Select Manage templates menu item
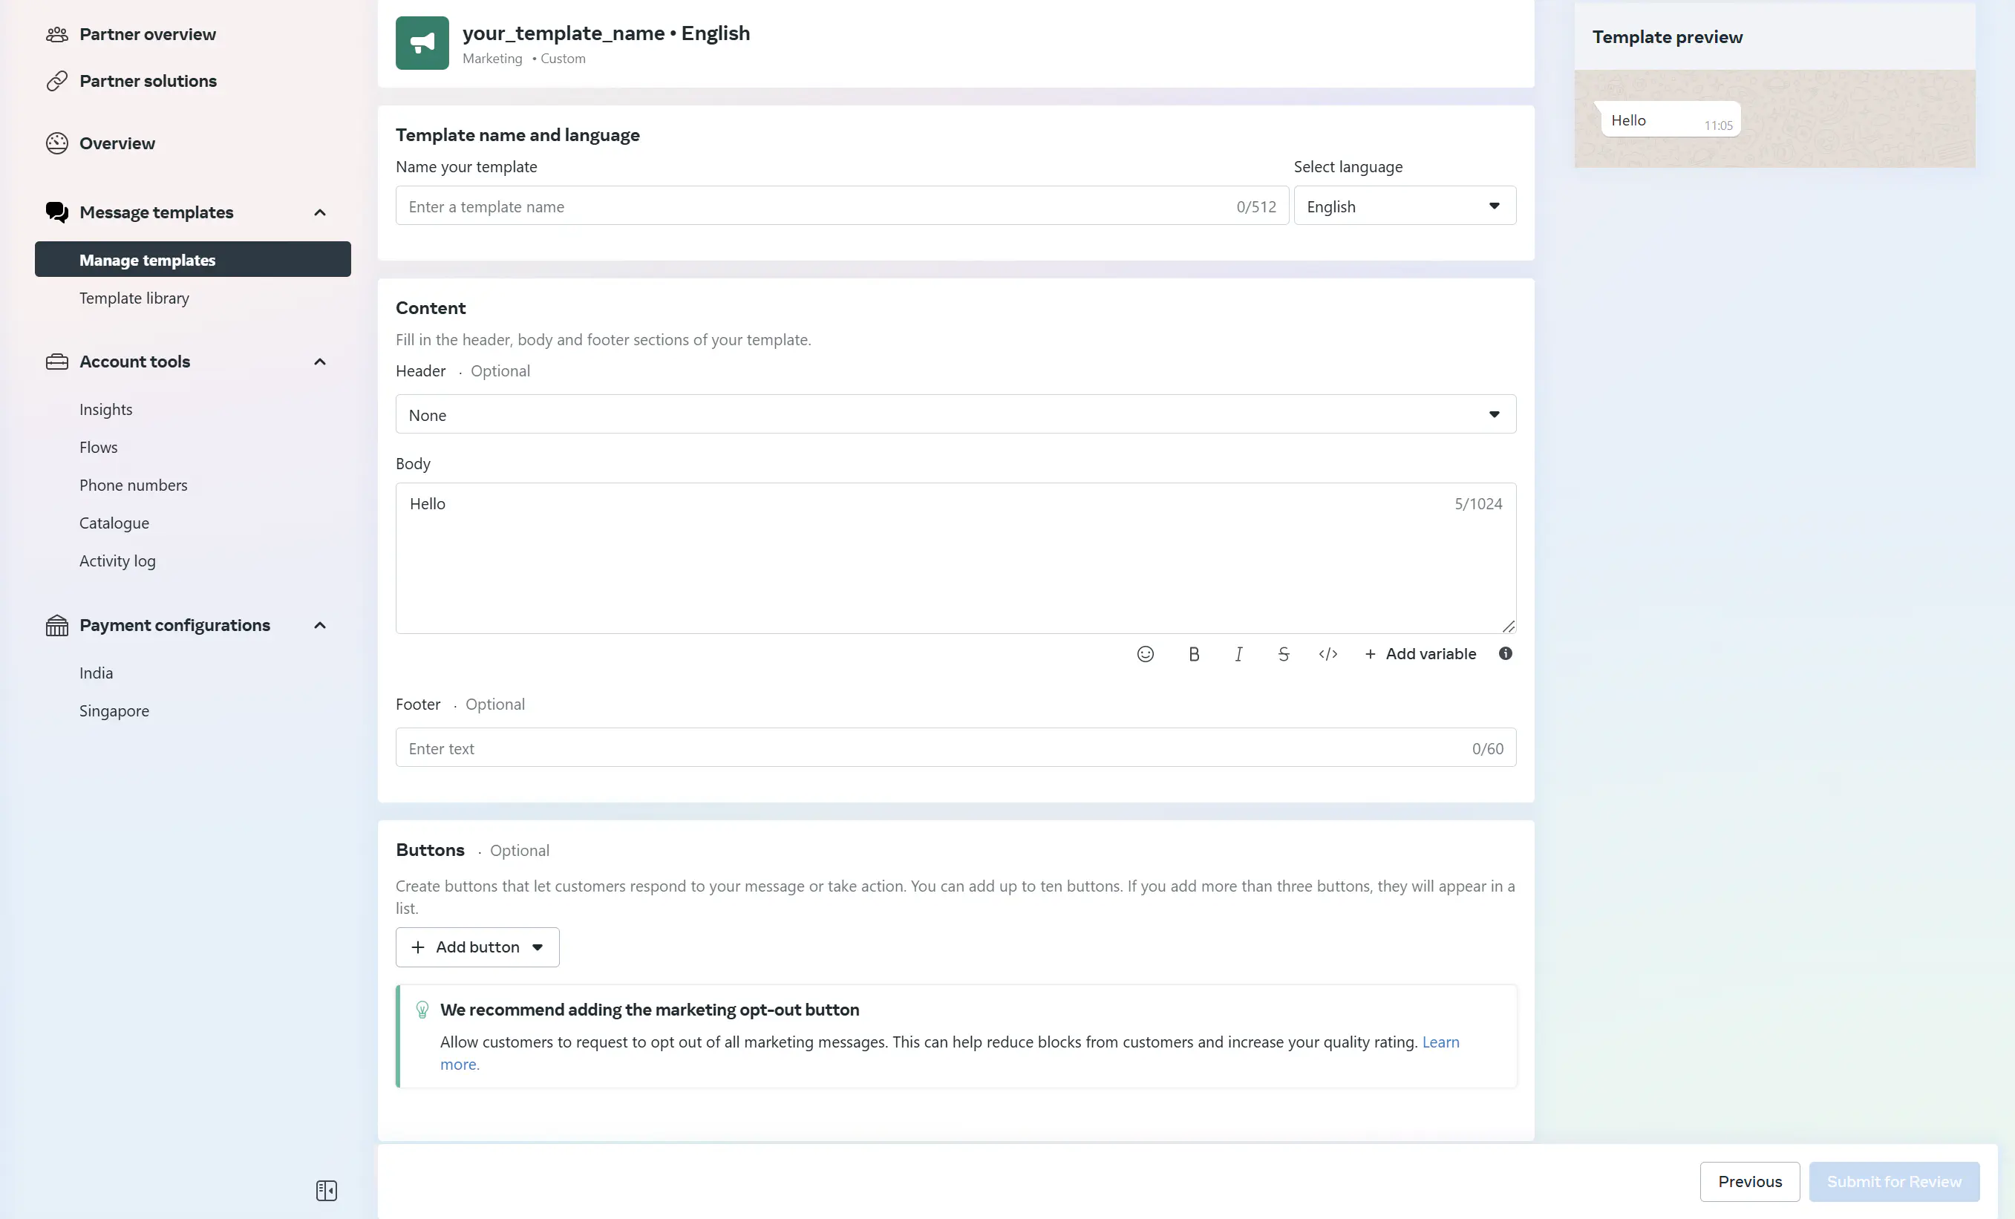The height and width of the screenshot is (1219, 2015). [192, 259]
